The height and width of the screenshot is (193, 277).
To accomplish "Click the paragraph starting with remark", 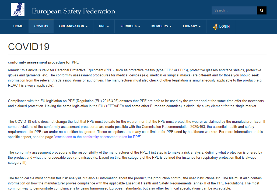I will (135, 78).
